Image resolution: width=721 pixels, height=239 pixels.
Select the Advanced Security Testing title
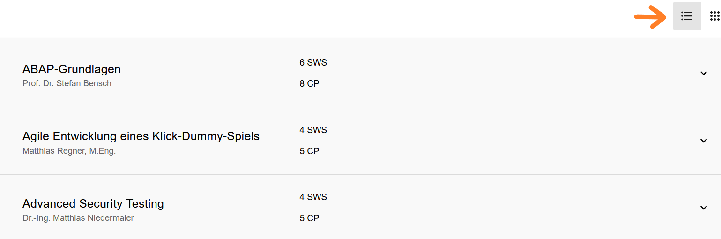pyautogui.click(x=93, y=204)
